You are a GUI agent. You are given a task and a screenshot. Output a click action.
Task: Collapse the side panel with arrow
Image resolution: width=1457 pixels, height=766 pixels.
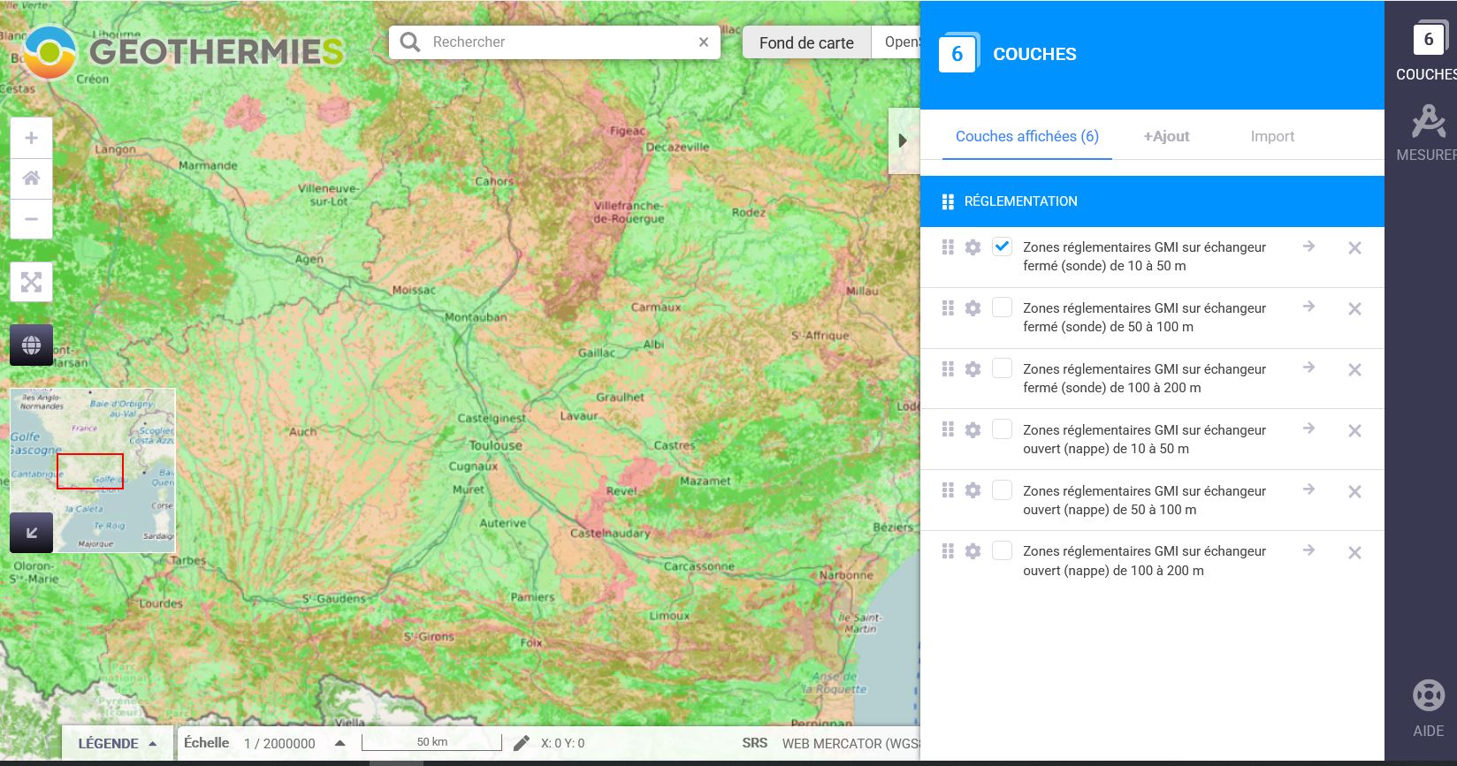[x=903, y=140]
